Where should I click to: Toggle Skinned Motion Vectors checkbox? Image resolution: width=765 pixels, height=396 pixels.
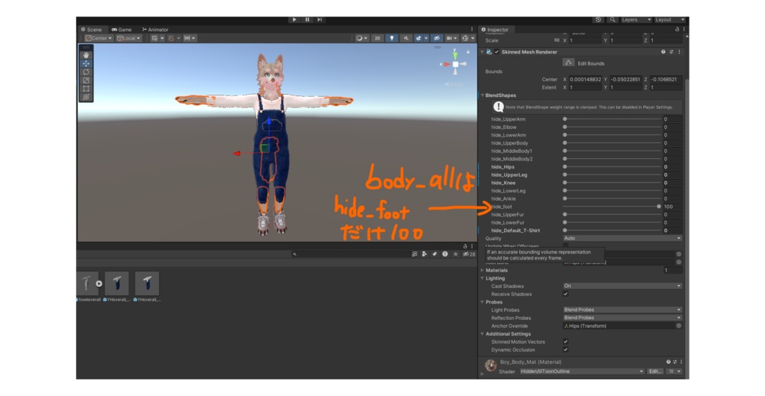click(x=566, y=342)
